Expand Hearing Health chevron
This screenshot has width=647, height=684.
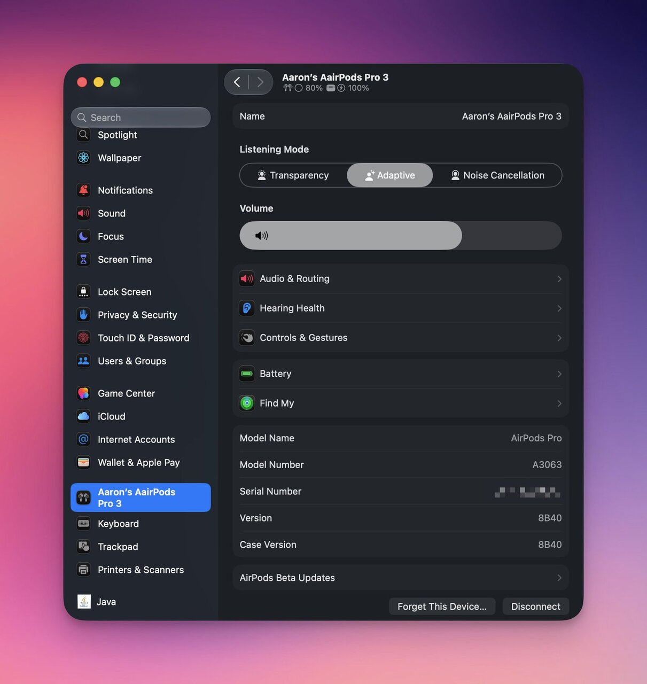[x=559, y=308]
